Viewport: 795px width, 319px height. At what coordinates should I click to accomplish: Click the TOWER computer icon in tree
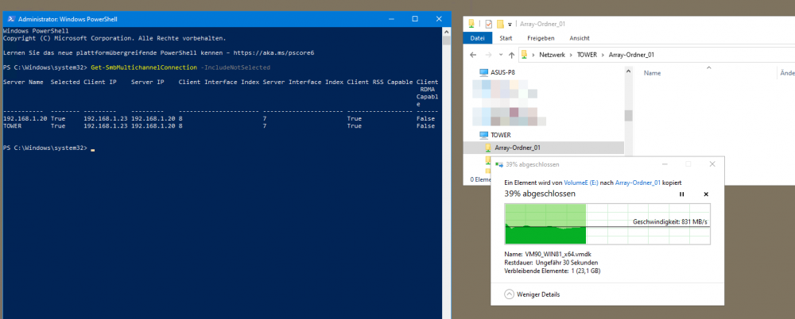[483, 135]
